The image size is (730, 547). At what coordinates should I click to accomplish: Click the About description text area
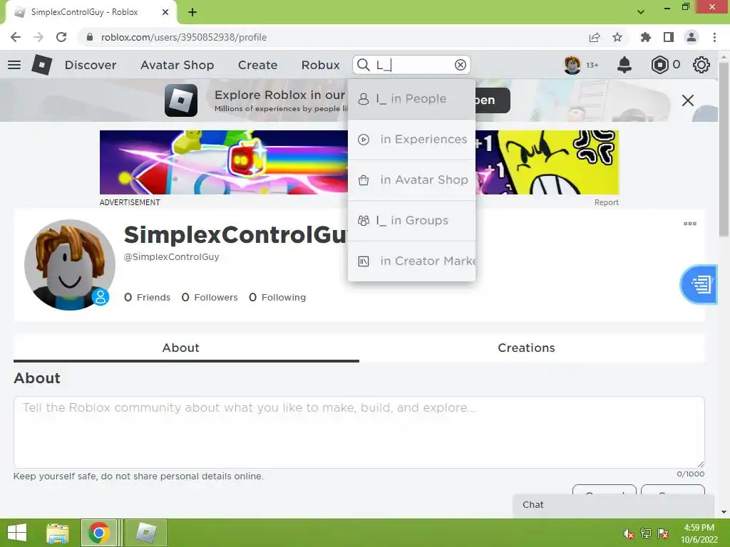(x=359, y=432)
